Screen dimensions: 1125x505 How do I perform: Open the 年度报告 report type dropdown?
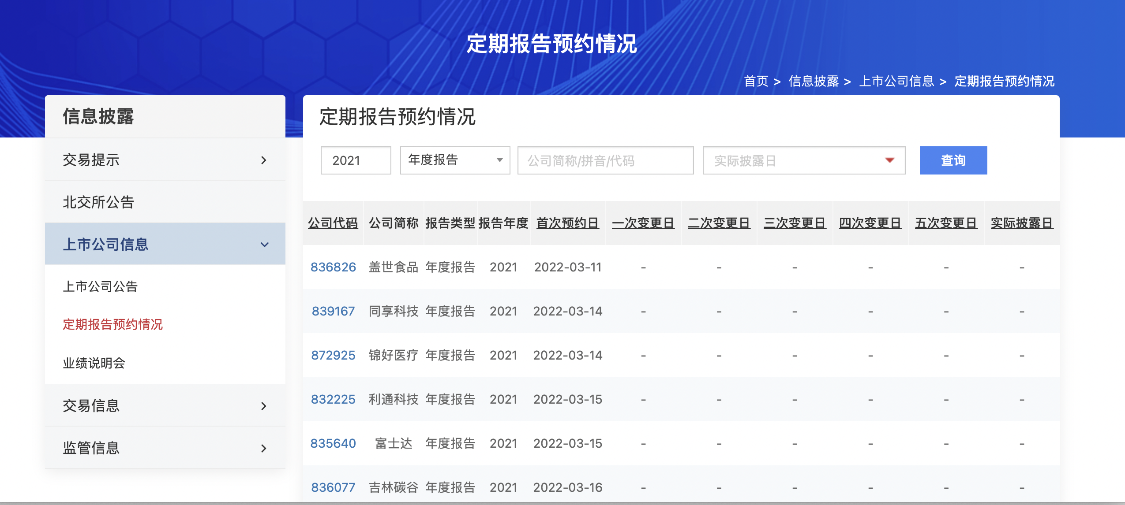pyautogui.click(x=455, y=160)
